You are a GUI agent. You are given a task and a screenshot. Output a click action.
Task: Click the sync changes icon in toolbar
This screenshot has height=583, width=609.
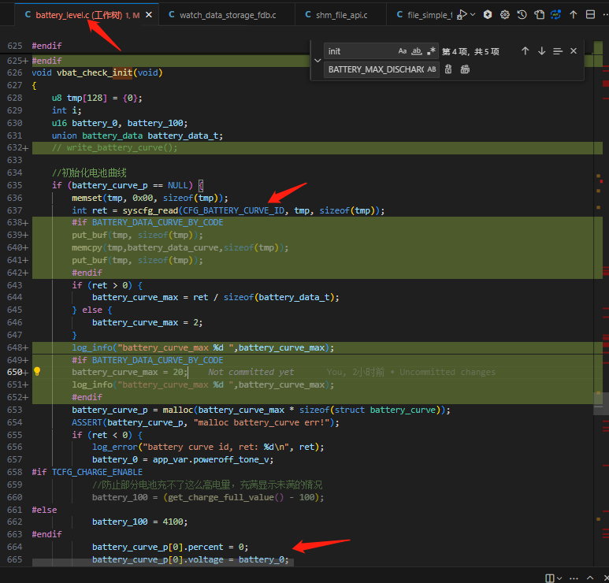point(555,15)
